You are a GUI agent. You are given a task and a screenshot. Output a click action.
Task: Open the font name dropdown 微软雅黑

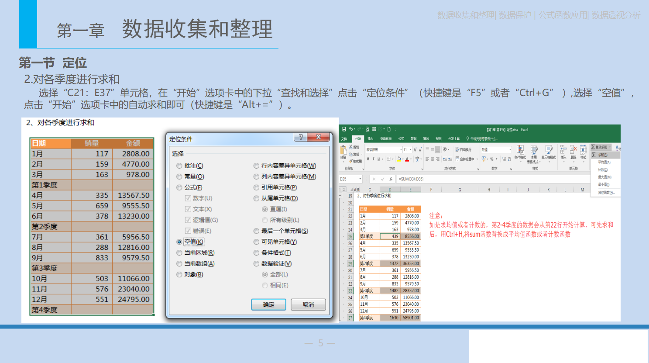(401, 149)
